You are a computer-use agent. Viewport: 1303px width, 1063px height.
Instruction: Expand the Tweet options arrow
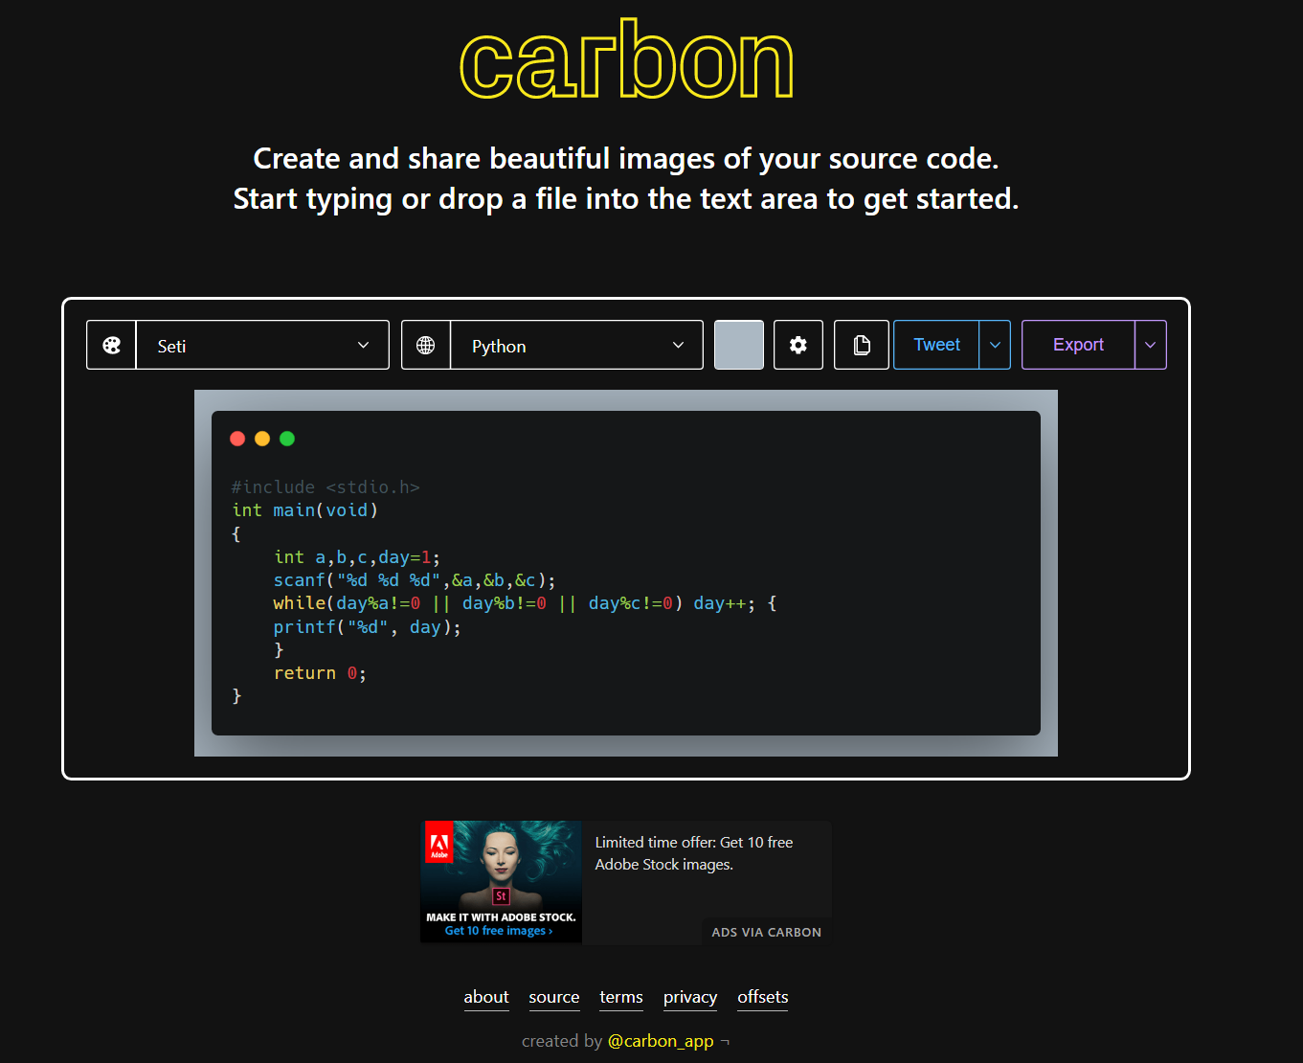point(995,345)
